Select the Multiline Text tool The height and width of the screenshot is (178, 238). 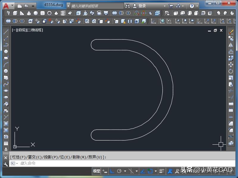click(6, 149)
